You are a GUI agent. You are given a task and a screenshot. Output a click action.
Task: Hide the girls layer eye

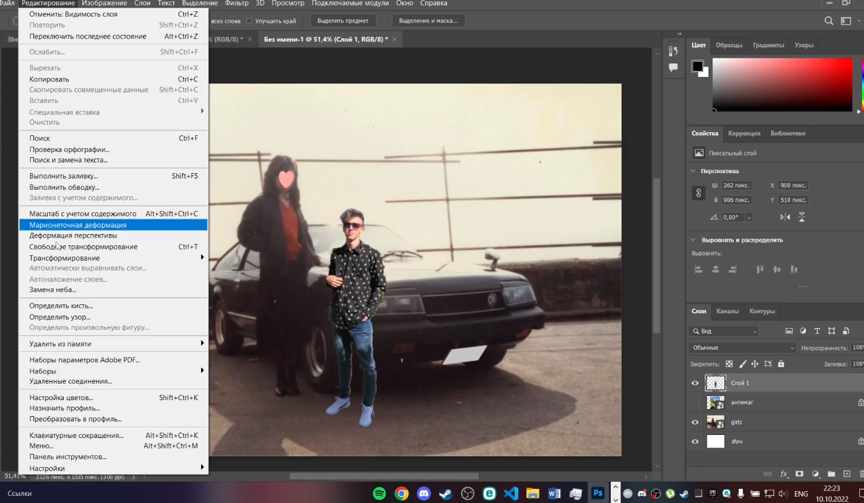click(695, 422)
